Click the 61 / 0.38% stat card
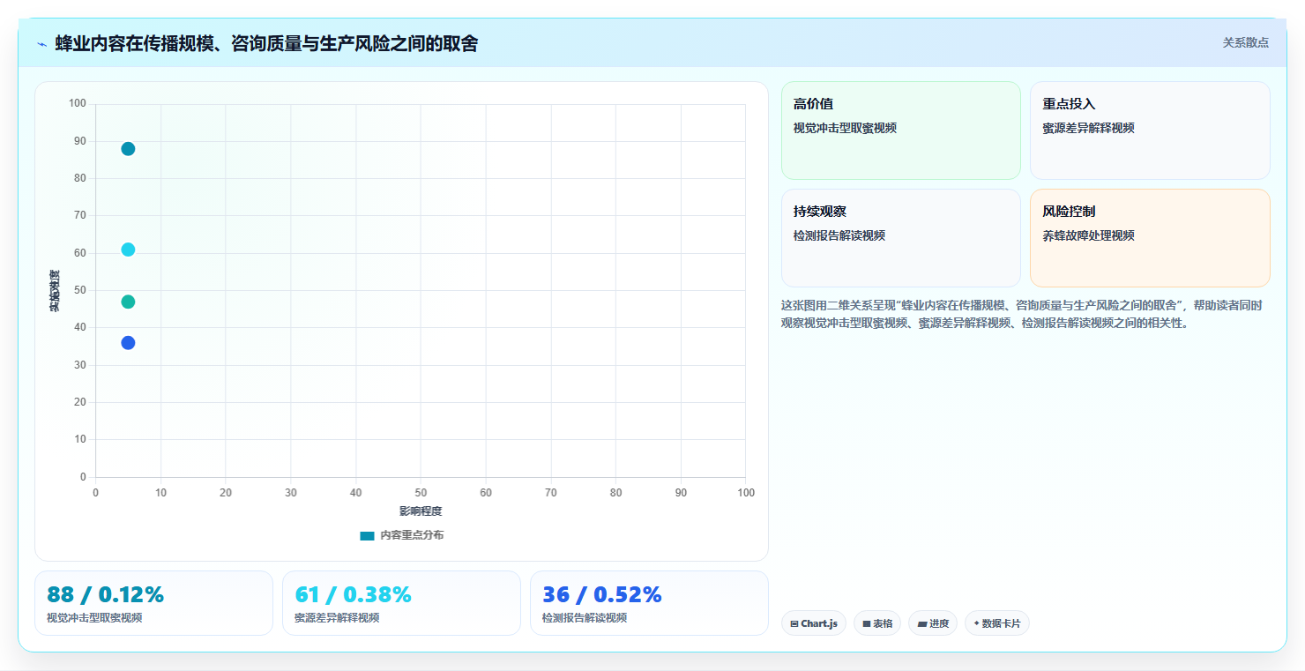The width and height of the screenshot is (1305, 671). 401,603
